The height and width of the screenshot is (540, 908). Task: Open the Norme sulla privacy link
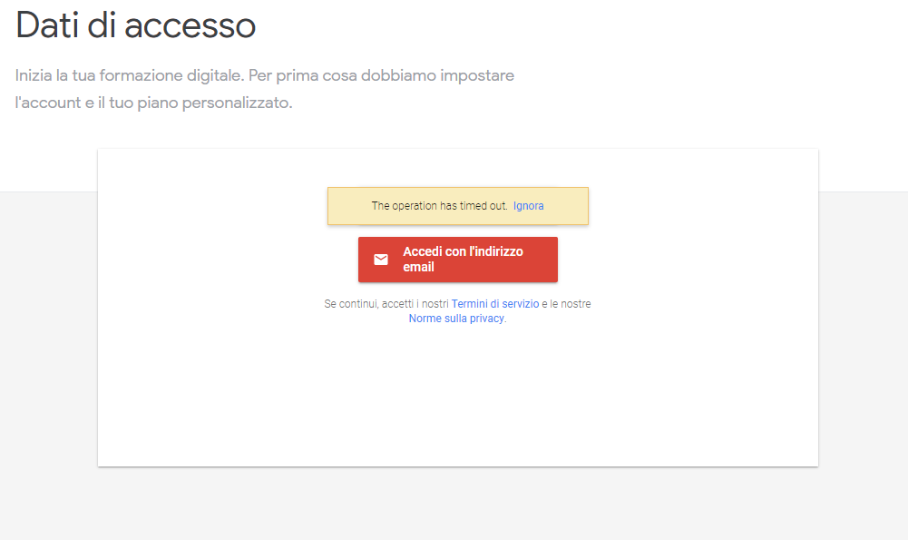456,319
